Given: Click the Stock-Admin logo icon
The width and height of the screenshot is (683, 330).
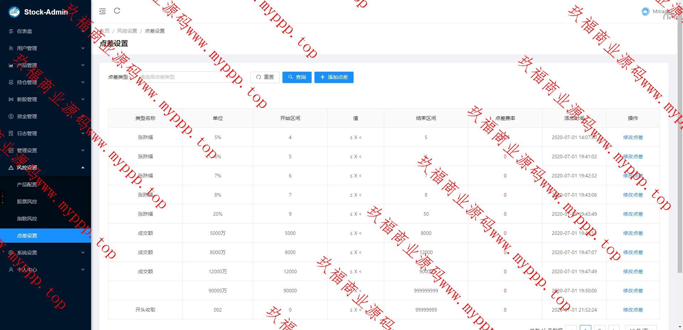Looking at the screenshot, I should [x=14, y=12].
